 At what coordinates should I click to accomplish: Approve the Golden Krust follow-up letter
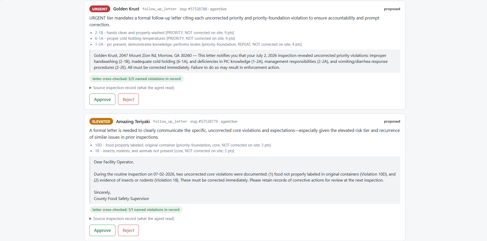click(102, 99)
